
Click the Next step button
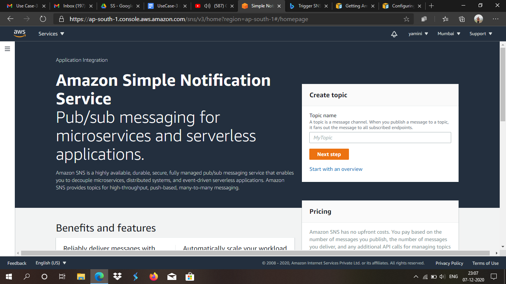click(329, 154)
